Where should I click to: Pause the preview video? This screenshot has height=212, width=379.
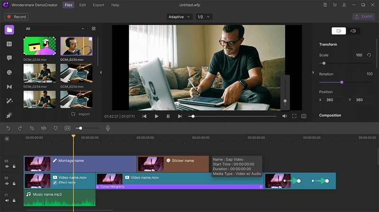(x=168, y=116)
